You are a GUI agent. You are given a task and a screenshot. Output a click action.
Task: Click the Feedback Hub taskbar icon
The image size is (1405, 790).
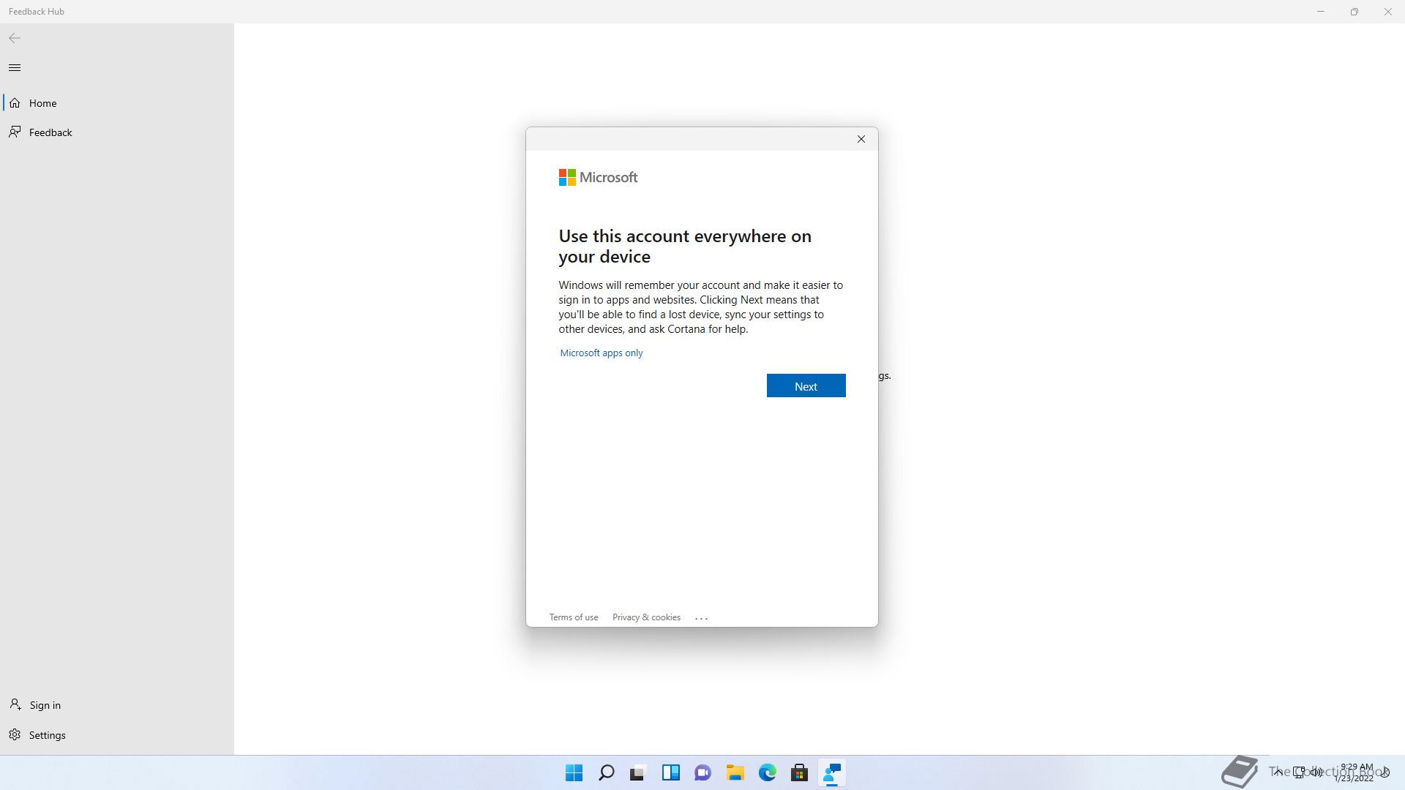(832, 772)
